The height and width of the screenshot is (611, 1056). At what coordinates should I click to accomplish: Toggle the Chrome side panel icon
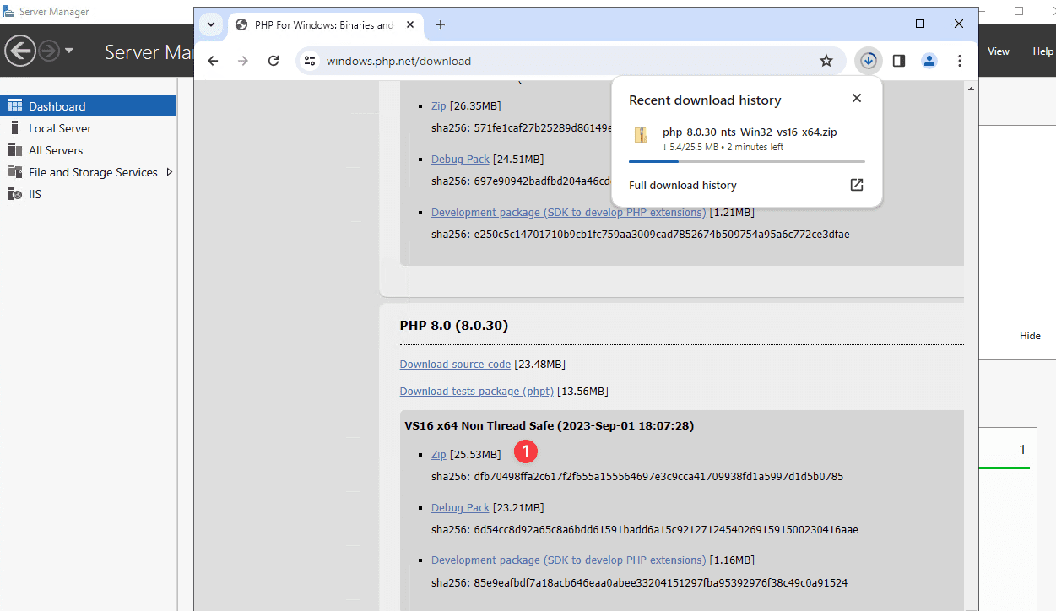point(899,61)
